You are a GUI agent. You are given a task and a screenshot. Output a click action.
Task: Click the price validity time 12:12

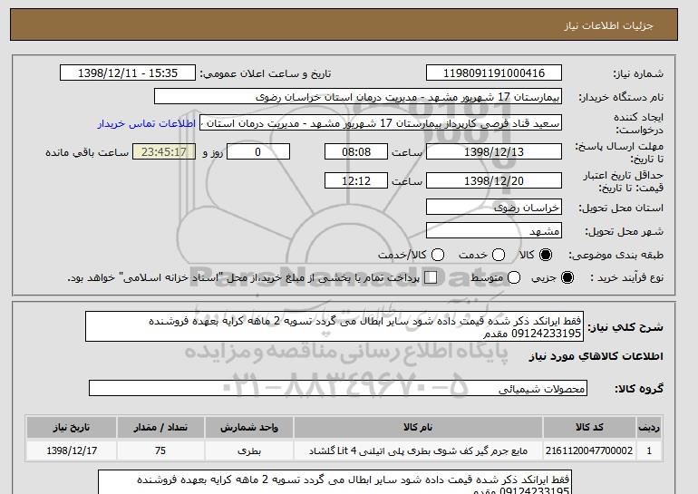[356, 180]
